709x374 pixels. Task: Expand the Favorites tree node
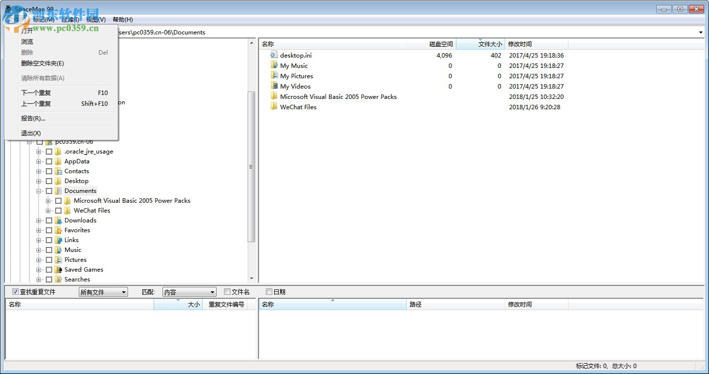click(39, 230)
